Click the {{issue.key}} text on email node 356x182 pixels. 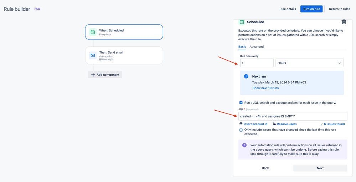[106, 59]
